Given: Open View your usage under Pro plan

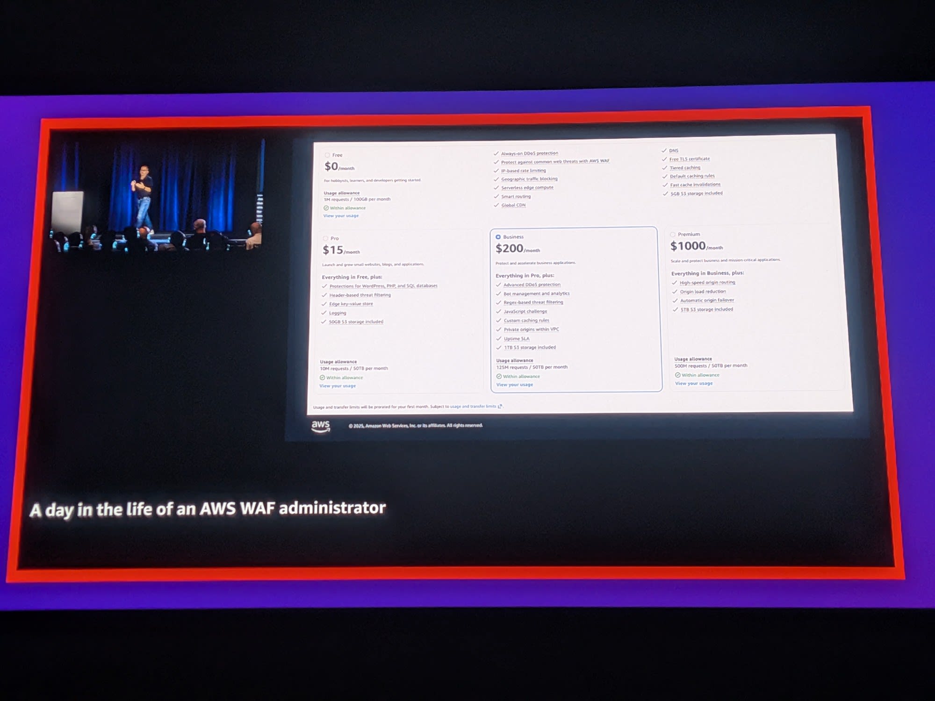Looking at the screenshot, I should coord(337,386).
